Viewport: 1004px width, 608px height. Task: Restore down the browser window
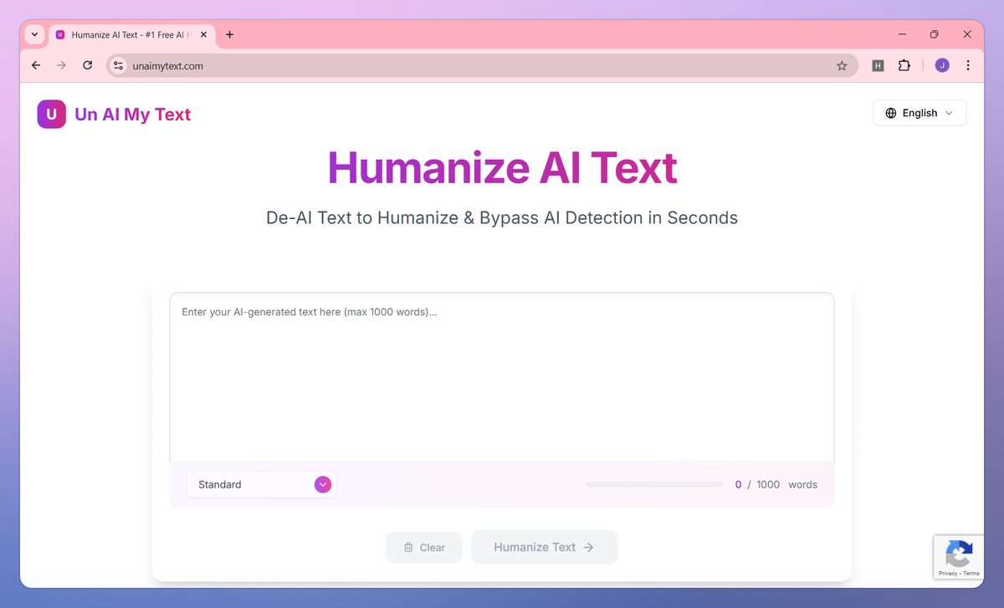[935, 34]
